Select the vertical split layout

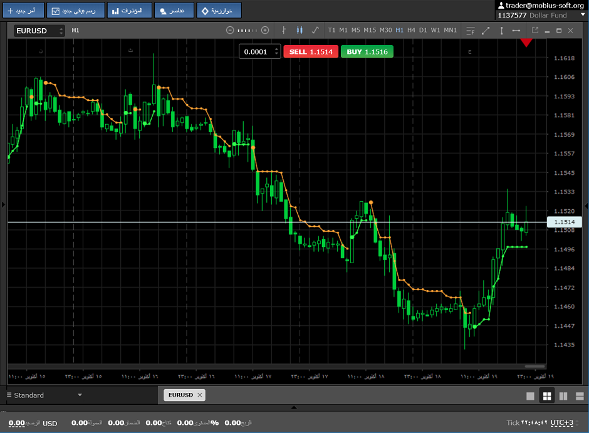click(563, 395)
